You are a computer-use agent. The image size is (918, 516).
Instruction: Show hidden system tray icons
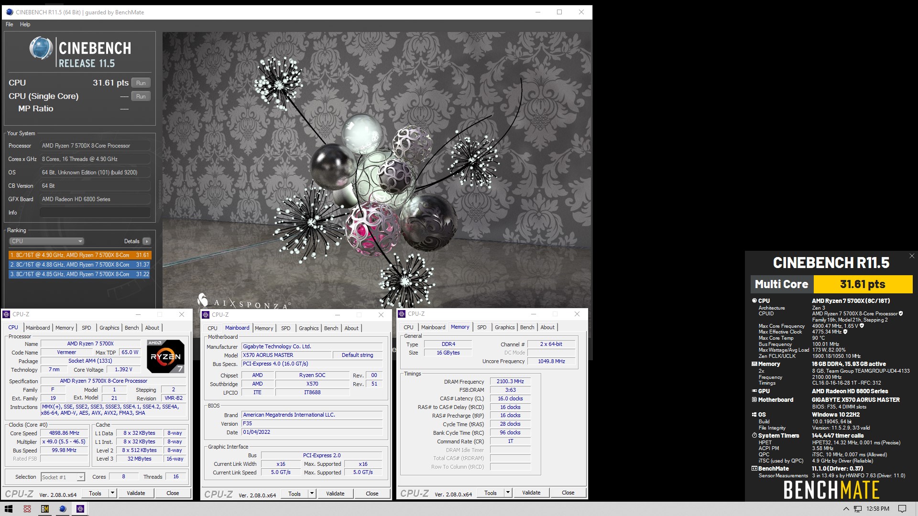846,509
